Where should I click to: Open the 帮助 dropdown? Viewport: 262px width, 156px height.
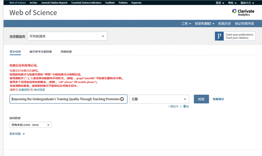[x=232, y=3]
